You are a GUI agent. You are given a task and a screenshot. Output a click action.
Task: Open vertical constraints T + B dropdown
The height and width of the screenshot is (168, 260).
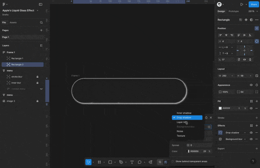coord(226,53)
